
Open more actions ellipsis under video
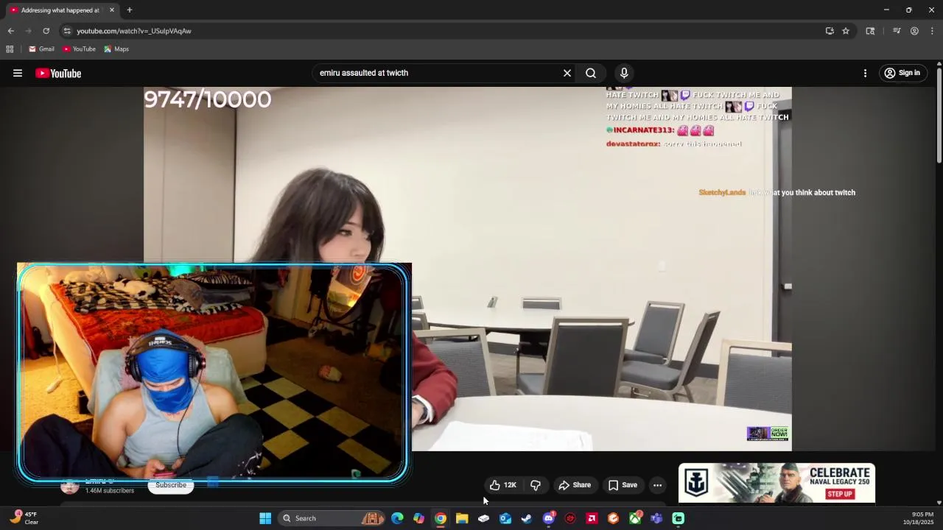(657, 485)
